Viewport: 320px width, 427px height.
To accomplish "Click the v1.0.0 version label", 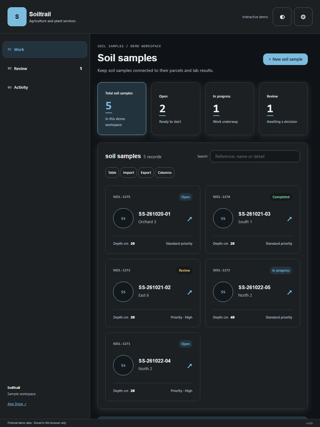I will [x=309, y=423].
